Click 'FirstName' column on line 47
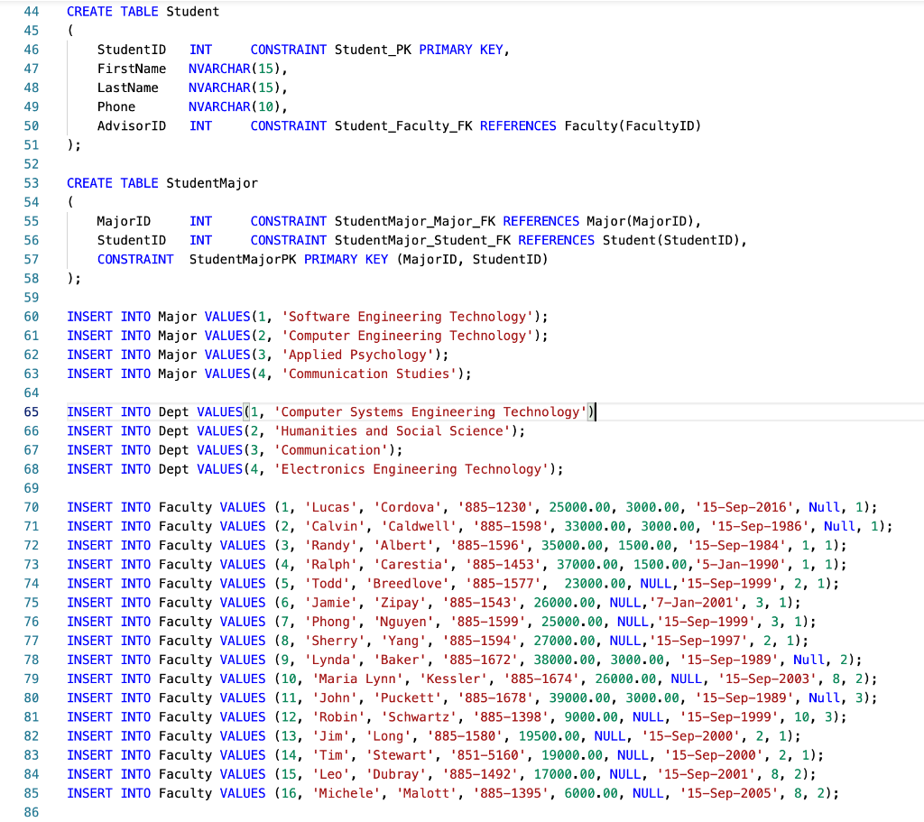 pos(132,69)
